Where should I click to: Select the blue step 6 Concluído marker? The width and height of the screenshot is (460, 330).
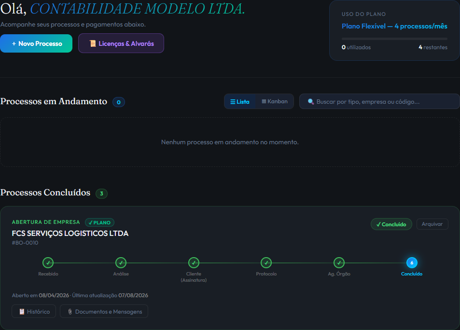(x=412, y=263)
